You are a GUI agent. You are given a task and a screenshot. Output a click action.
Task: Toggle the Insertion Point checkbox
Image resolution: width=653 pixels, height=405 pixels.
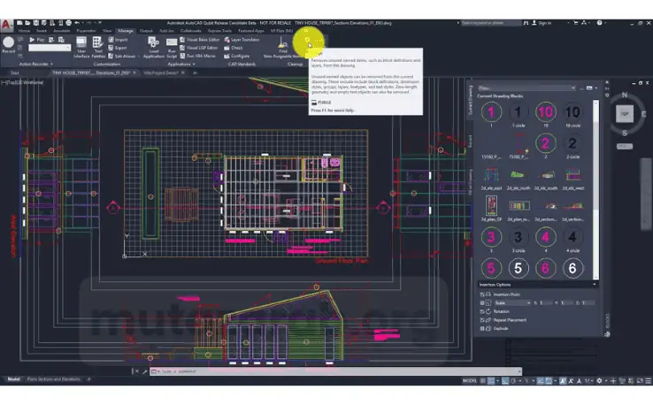(482, 294)
